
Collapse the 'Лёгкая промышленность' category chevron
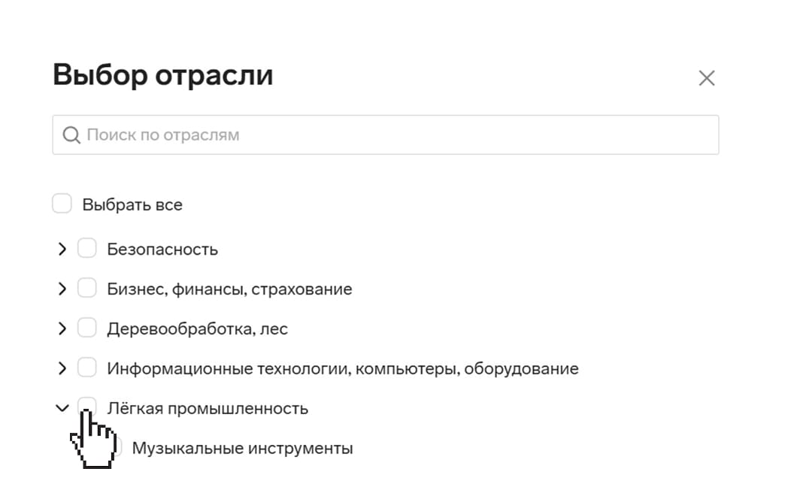[62, 409]
